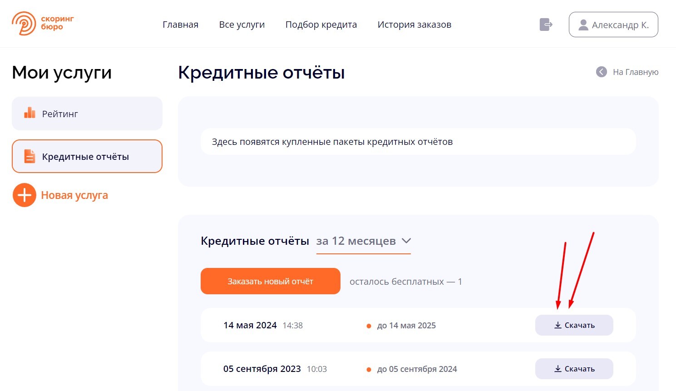Go to Подбор кредита page
Viewport: 676px width, 391px height.
click(321, 25)
